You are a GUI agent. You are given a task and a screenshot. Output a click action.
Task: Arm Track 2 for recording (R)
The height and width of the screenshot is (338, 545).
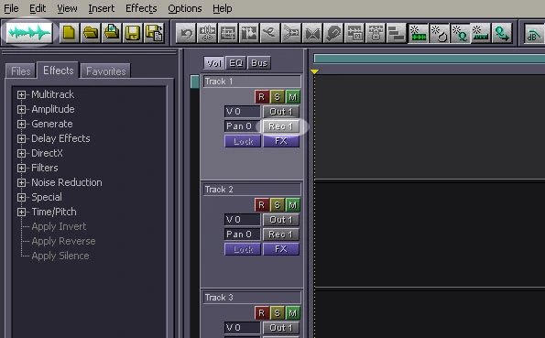262,205
